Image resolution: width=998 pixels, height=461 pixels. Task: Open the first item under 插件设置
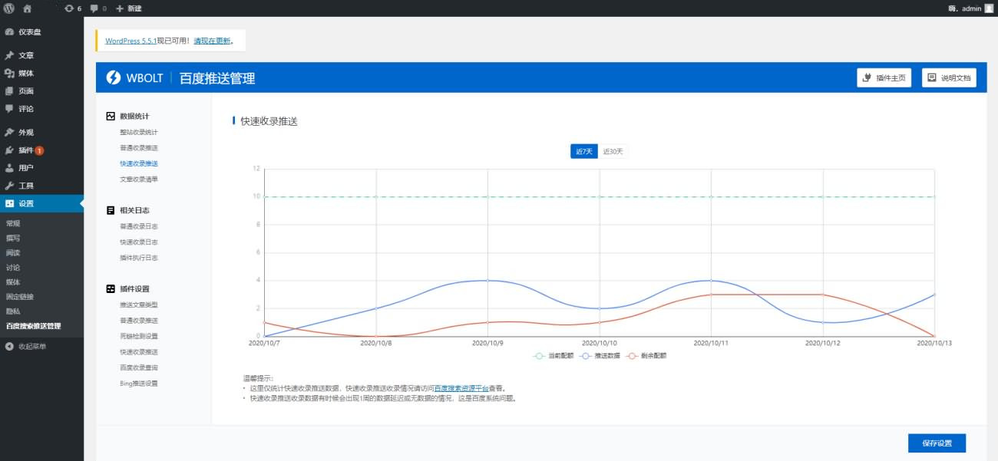point(139,305)
